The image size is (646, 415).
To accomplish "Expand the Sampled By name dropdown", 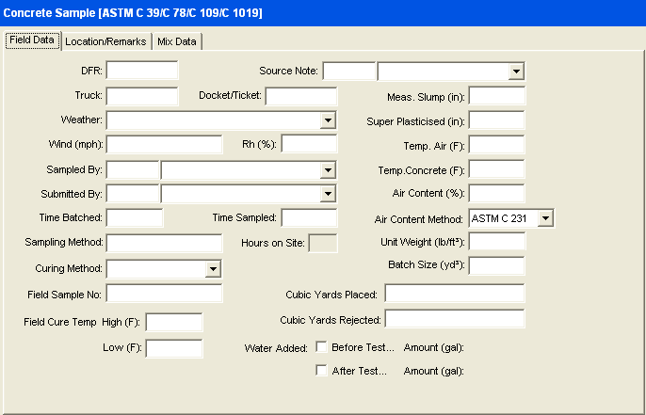I will 328,170.
